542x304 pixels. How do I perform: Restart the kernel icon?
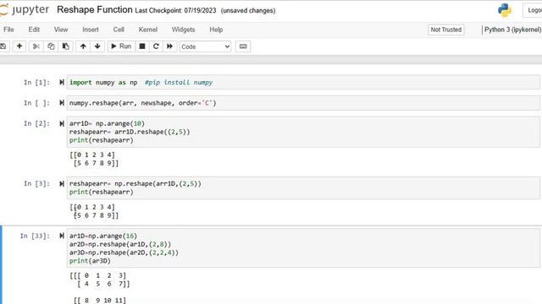tap(156, 46)
